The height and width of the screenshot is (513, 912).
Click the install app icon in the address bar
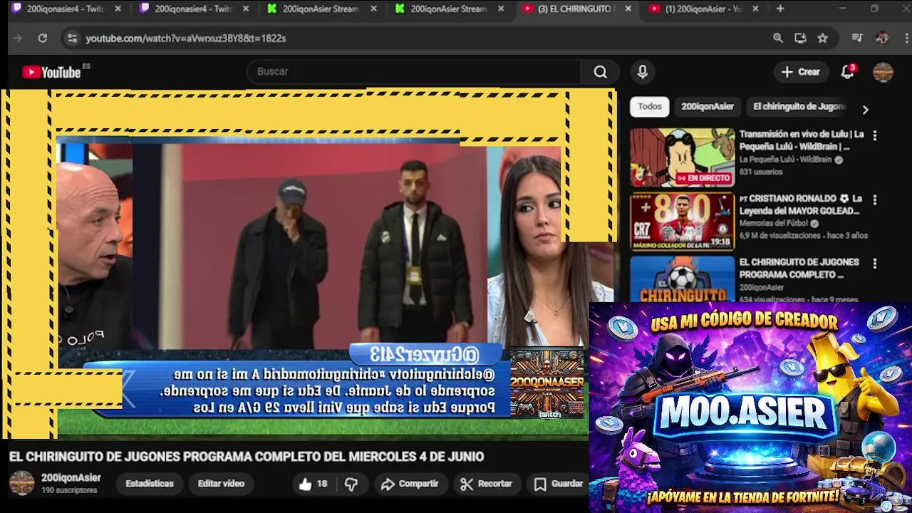point(800,38)
